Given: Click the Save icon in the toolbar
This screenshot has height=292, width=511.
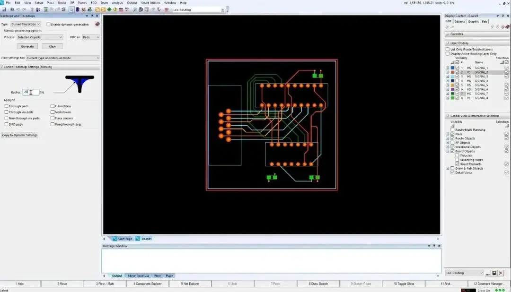Looking at the screenshot, I should click(4, 10).
